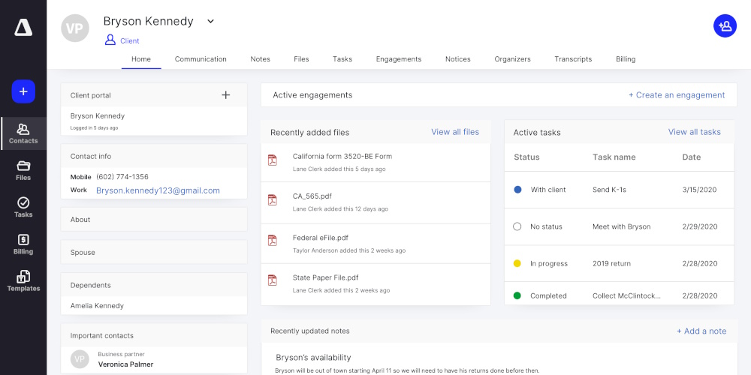Viewport: 751px width, 375px height.
Task: Open Billing in the left sidebar
Action: (x=23, y=244)
